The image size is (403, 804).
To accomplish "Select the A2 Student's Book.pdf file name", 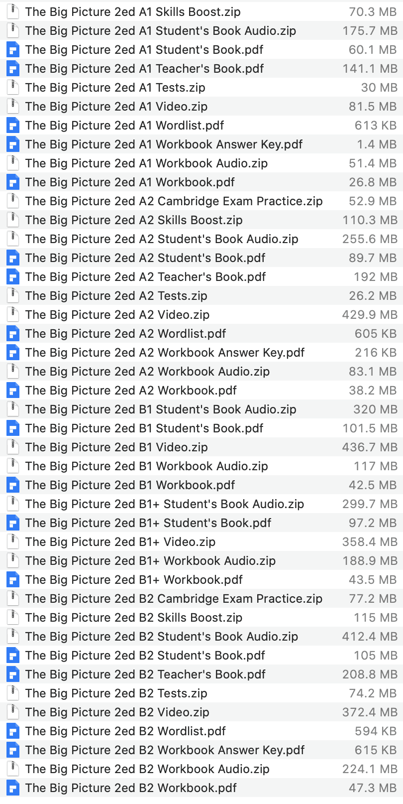I will 145,258.
